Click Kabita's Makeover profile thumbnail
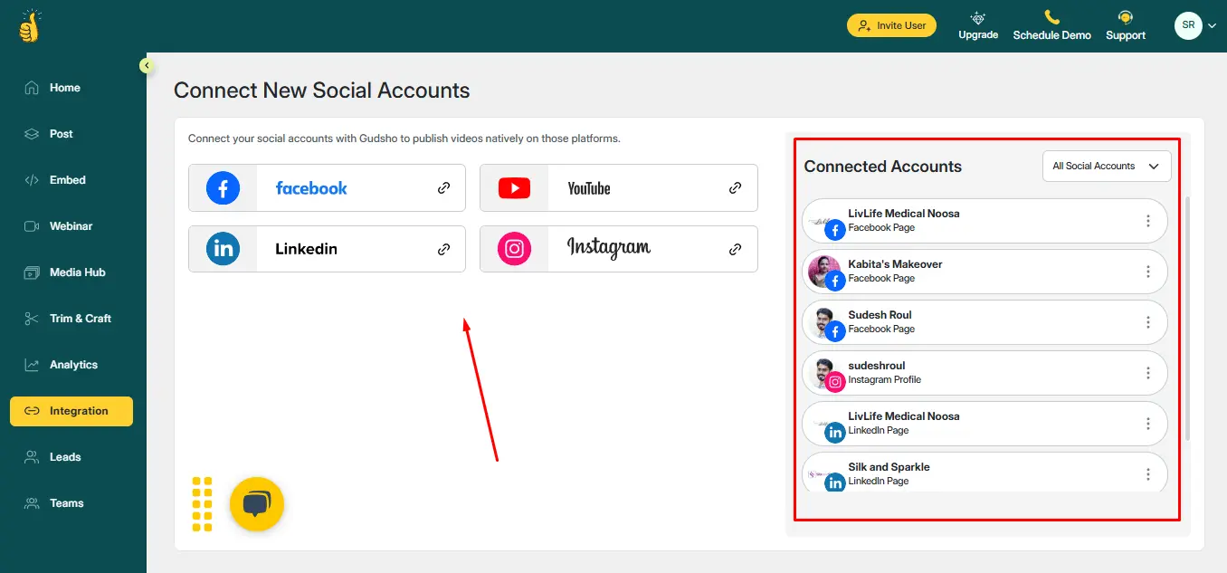This screenshot has height=573, width=1227. (823, 272)
